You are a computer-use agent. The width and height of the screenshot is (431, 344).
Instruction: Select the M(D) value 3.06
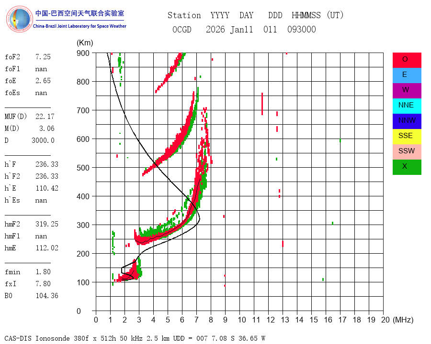tap(47, 129)
